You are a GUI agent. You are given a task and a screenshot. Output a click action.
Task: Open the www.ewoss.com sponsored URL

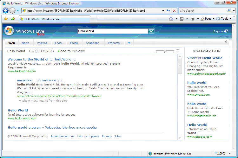(x=198, y=95)
